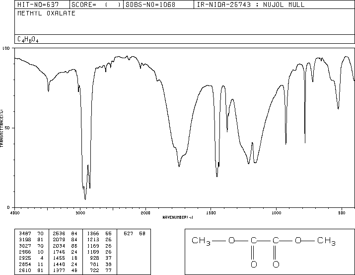Click peak table entry 2966
Viewport: 355px width, 275px height.
click(25, 252)
